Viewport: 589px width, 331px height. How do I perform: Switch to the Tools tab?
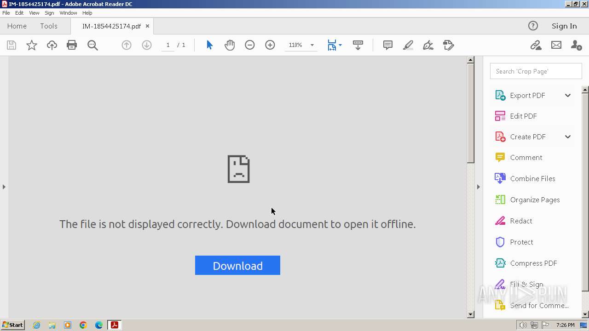[x=49, y=26]
